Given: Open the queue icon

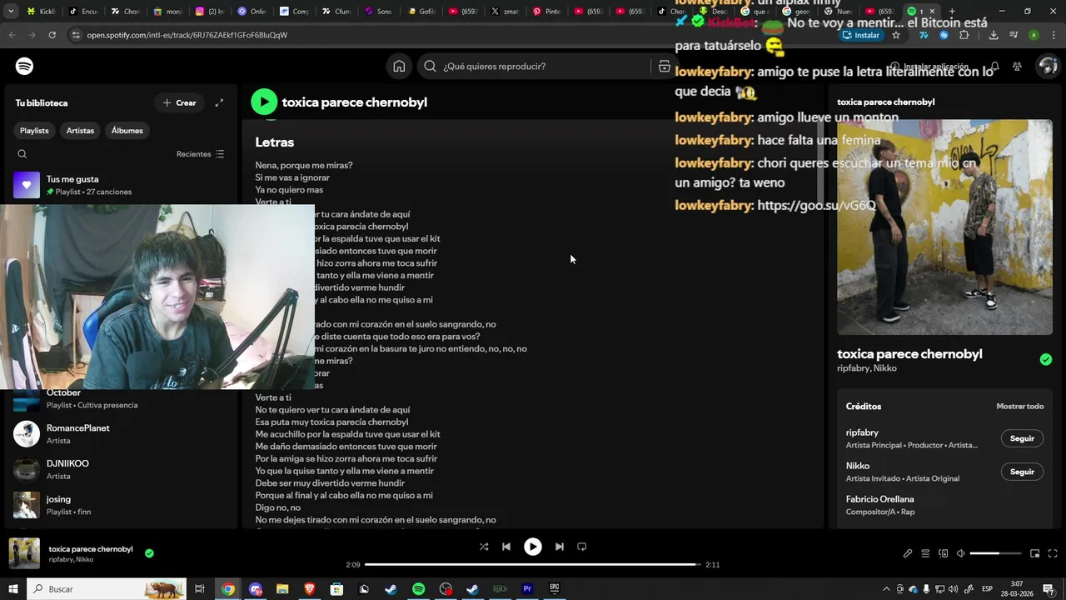Looking at the screenshot, I should point(925,553).
